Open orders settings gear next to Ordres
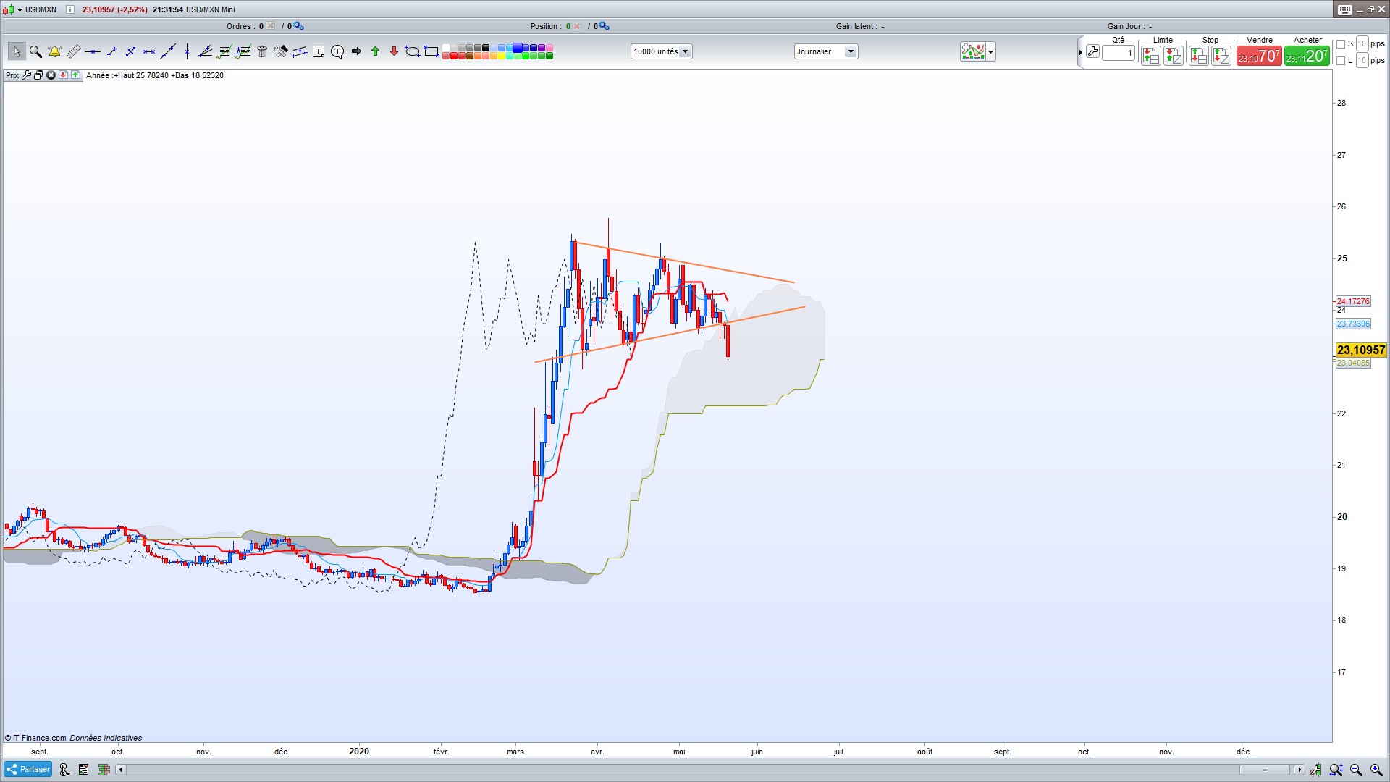Screen dimensions: 1390x782 tap(299, 26)
